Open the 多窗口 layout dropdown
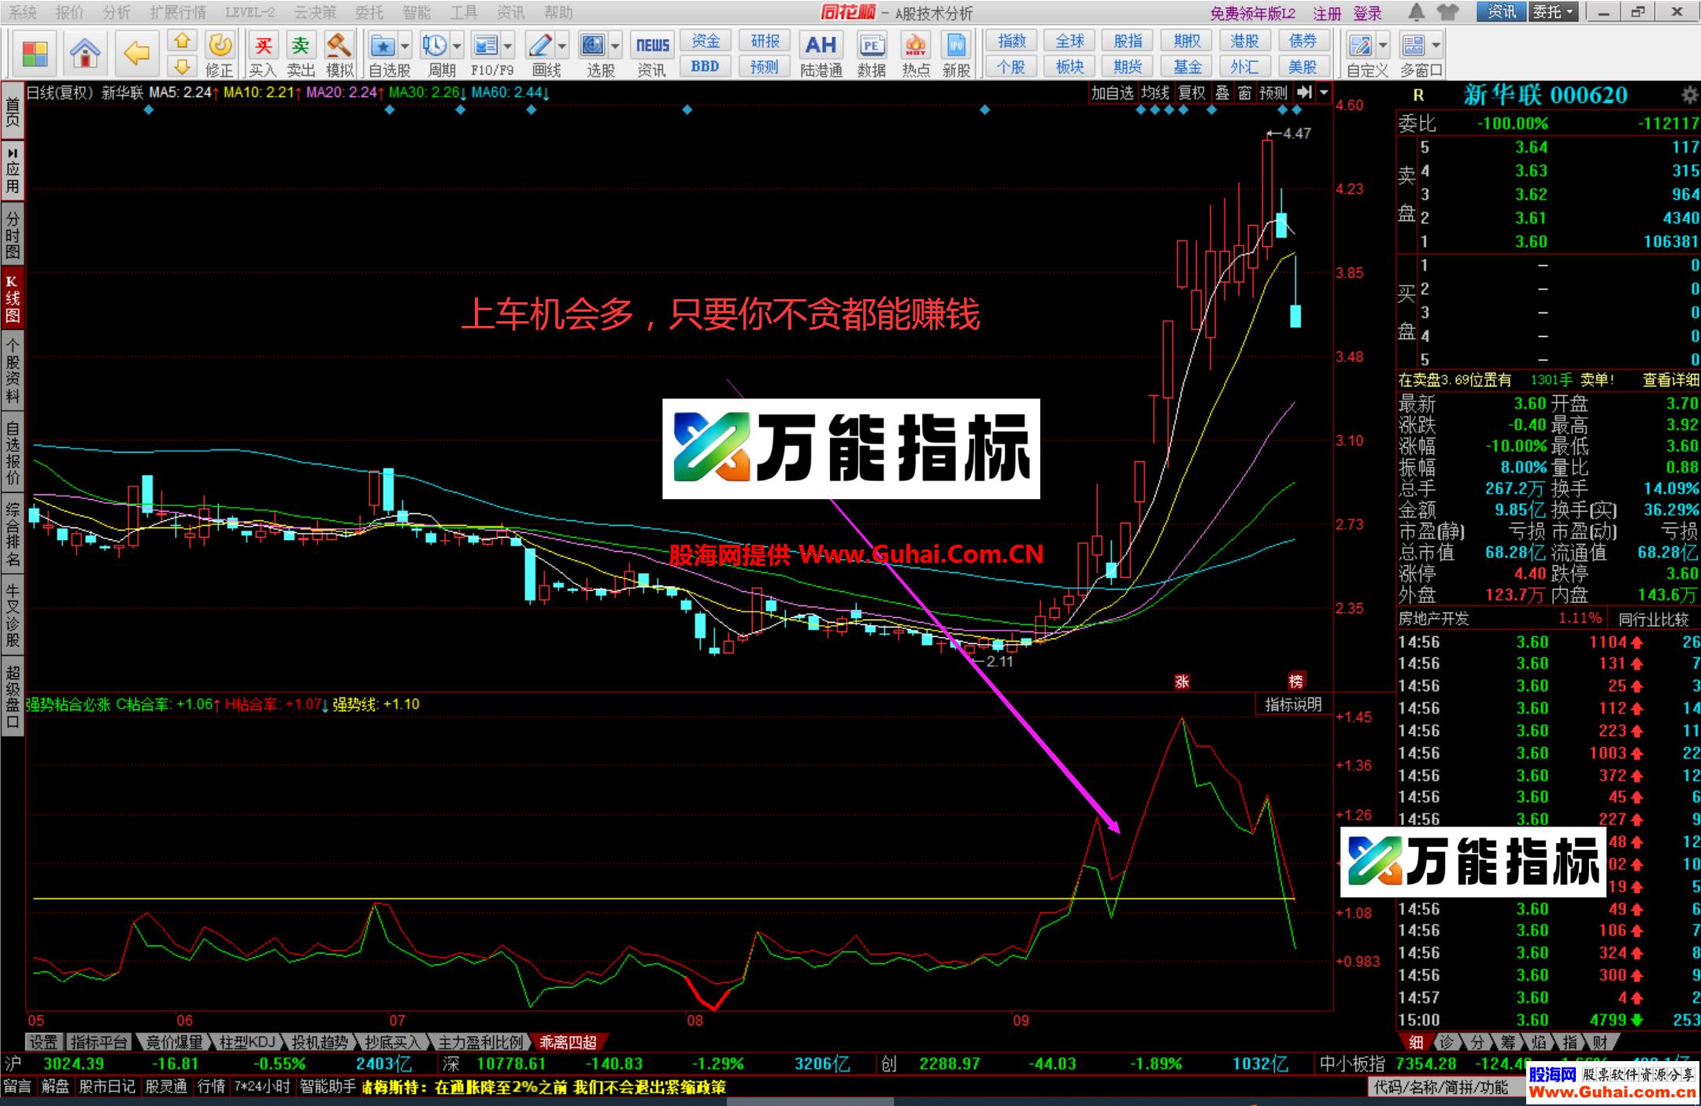Image resolution: width=1701 pixels, height=1106 pixels. pos(1435,45)
